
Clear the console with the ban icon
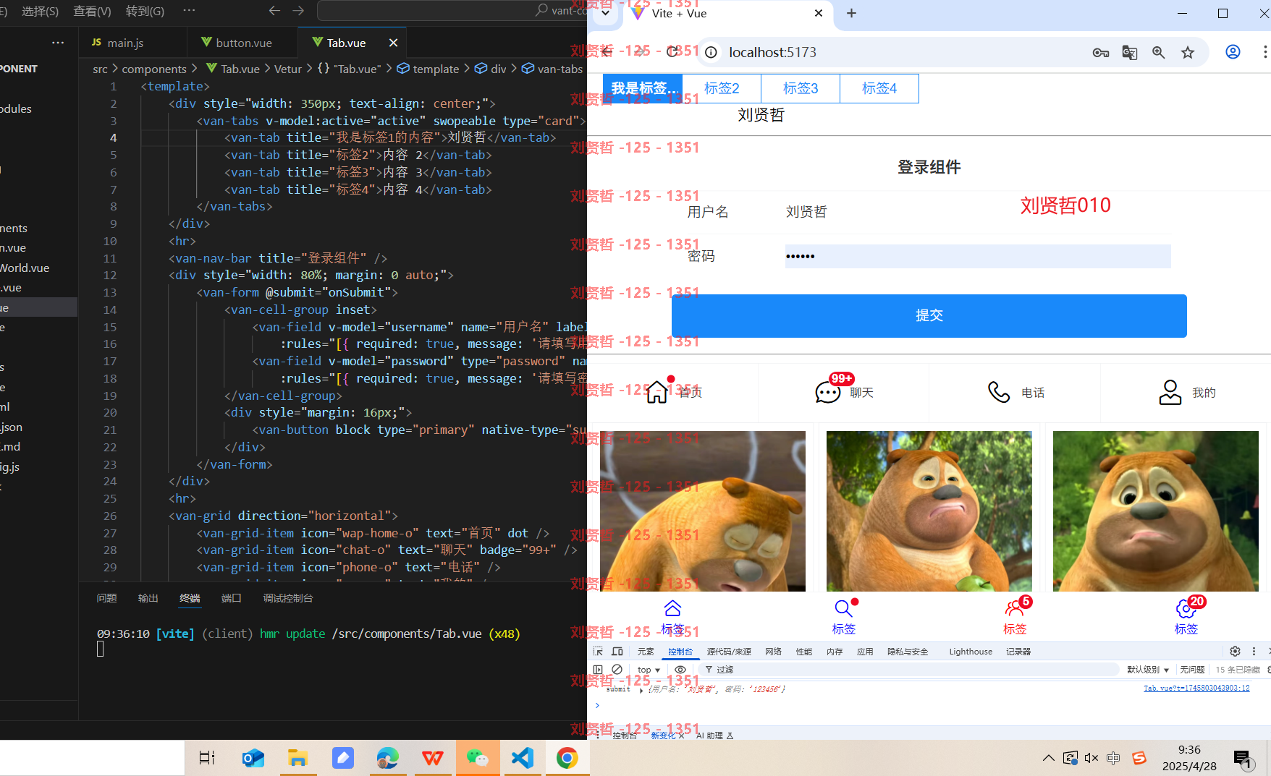coord(617,670)
